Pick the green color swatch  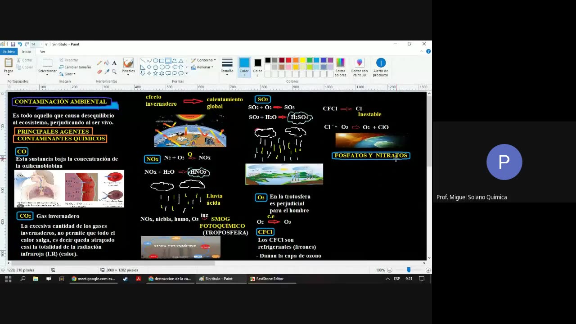310,60
